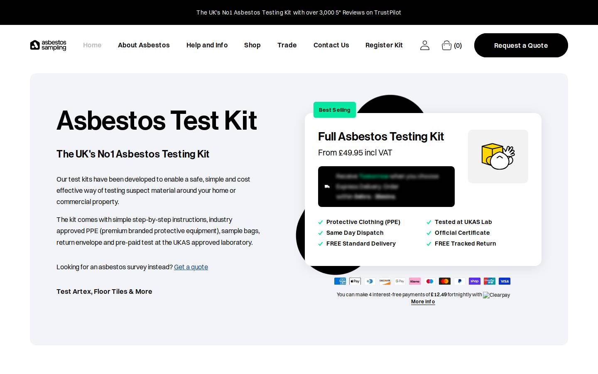Click the Visa payment icon
Screen dimensions: 598x374
505,281
